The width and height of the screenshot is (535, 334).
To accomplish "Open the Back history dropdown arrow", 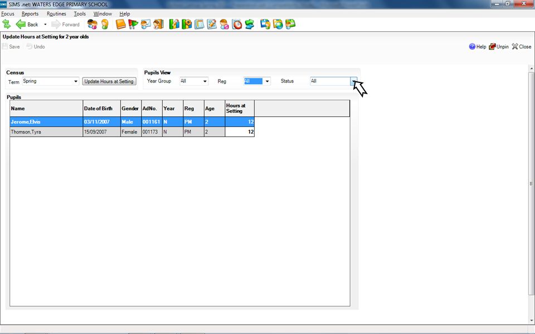I will coord(45,24).
